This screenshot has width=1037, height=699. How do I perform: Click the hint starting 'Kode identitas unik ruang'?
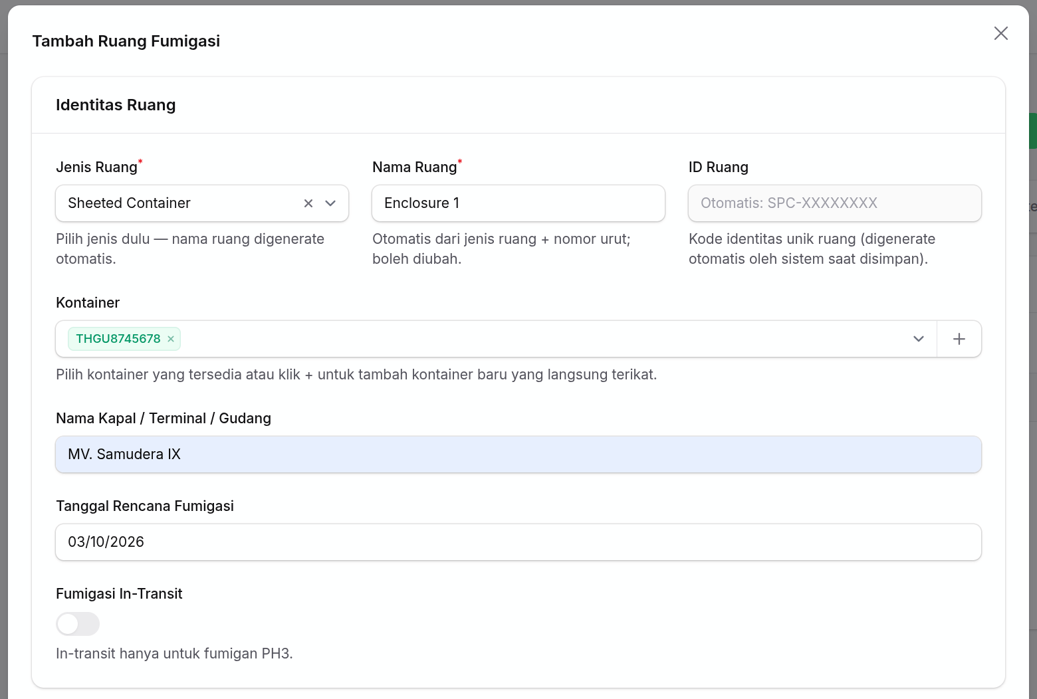pyautogui.click(x=812, y=249)
